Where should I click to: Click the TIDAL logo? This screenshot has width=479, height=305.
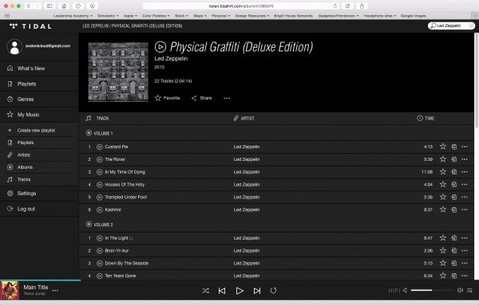click(x=30, y=26)
